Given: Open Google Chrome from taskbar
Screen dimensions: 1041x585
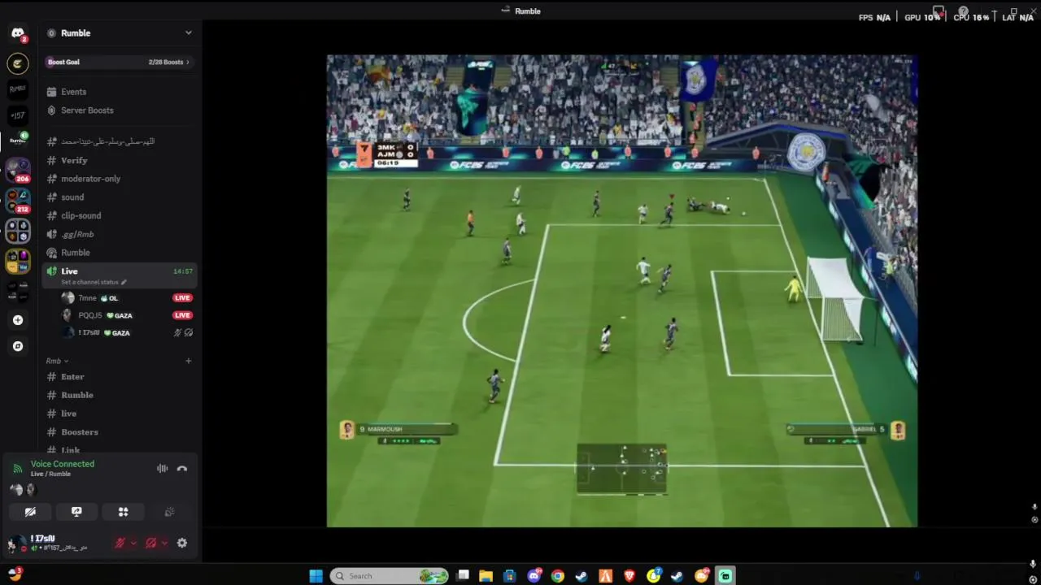Looking at the screenshot, I should (558, 576).
